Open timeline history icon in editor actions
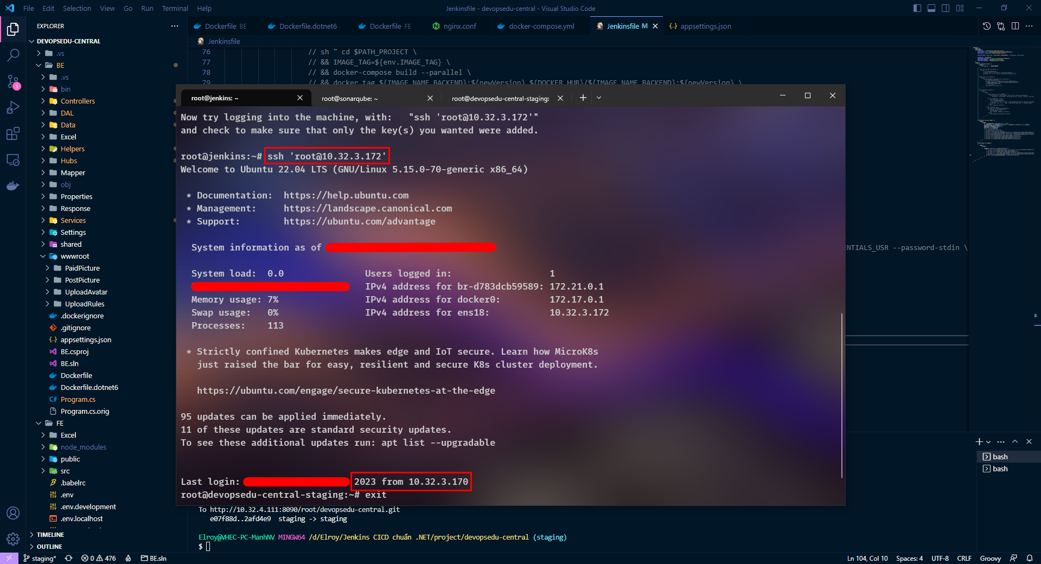The height and width of the screenshot is (564, 1041). coord(987,26)
